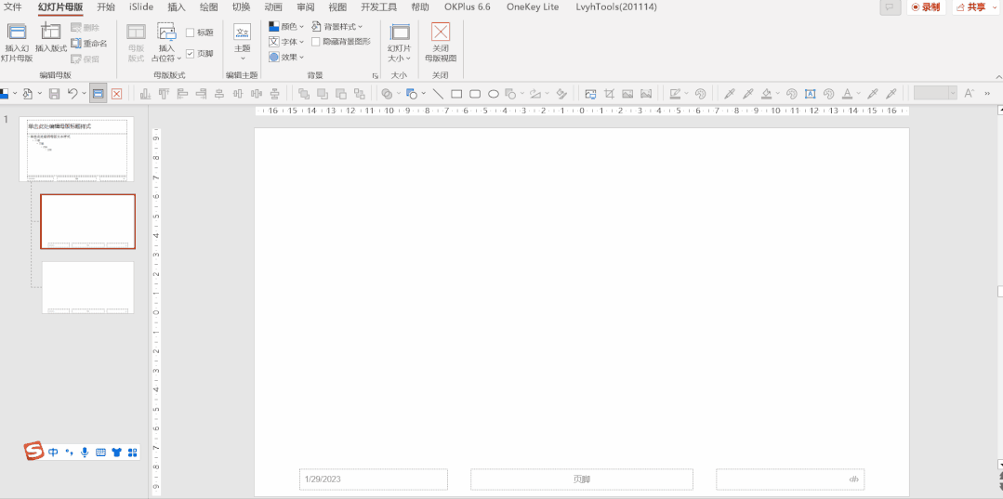Image resolution: width=1003 pixels, height=499 pixels.
Task: Rename the layout with 重命名
Action: [x=89, y=44]
